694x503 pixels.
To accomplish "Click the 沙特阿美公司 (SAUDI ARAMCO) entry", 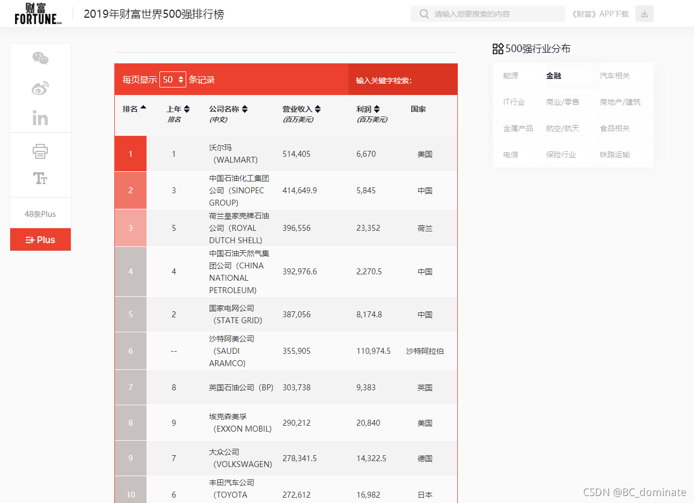I will click(x=232, y=351).
